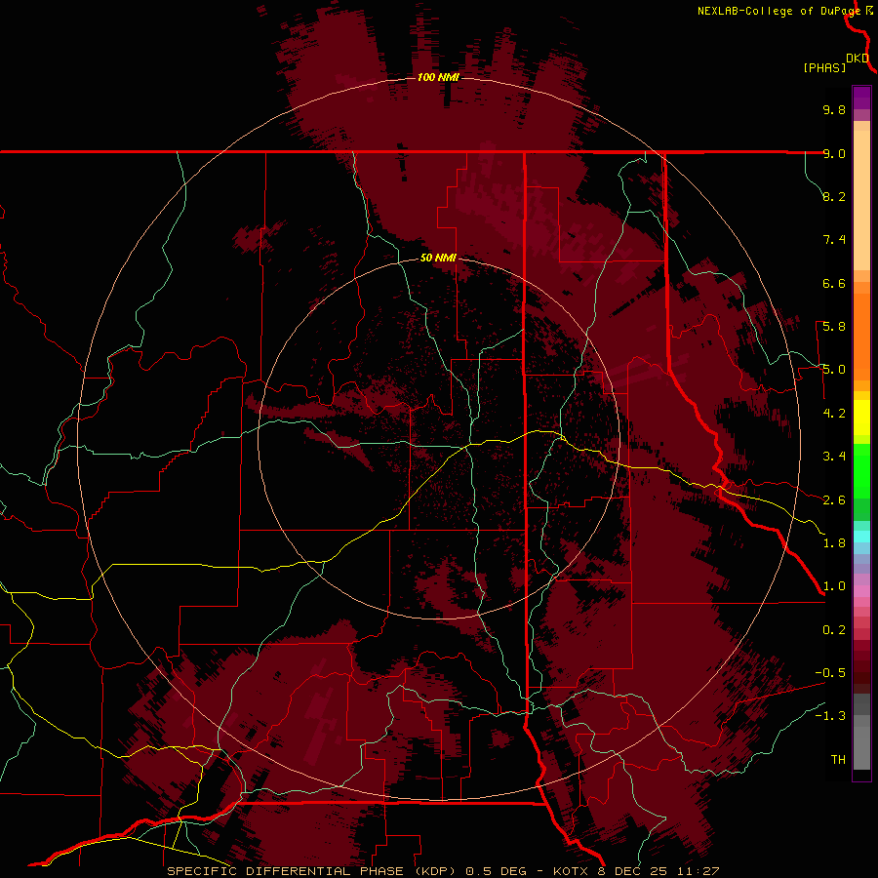Image resolution: width=878 pixels, height=878 pixels.
Task: Pick the purple top color of the legend
Action: click(x=861, y=98)
